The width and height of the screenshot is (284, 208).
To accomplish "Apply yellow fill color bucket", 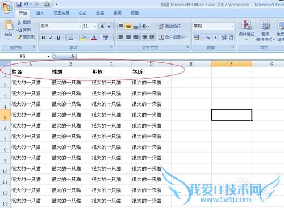I will pos(83,37).
